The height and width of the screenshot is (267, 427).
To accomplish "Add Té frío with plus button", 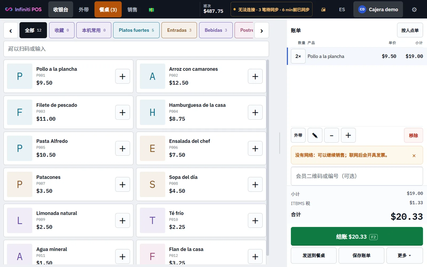I will [x=255, y=221].
